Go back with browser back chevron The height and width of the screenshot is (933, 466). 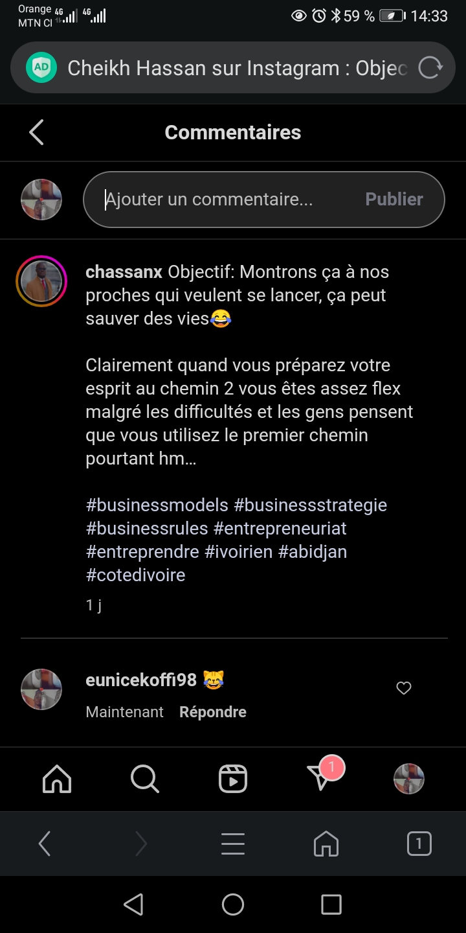(45, 844)
